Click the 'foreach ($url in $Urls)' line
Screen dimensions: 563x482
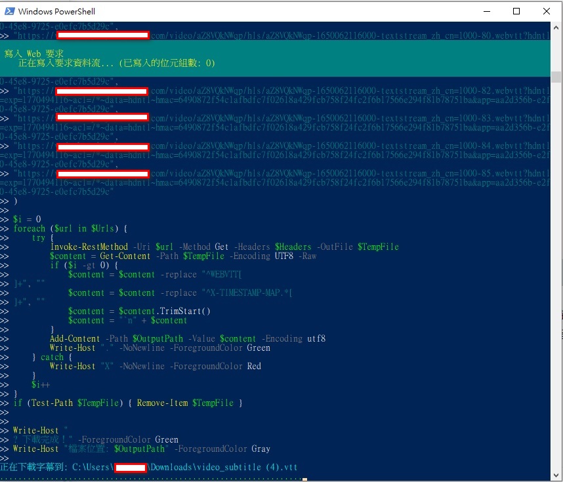coord(70,228)
